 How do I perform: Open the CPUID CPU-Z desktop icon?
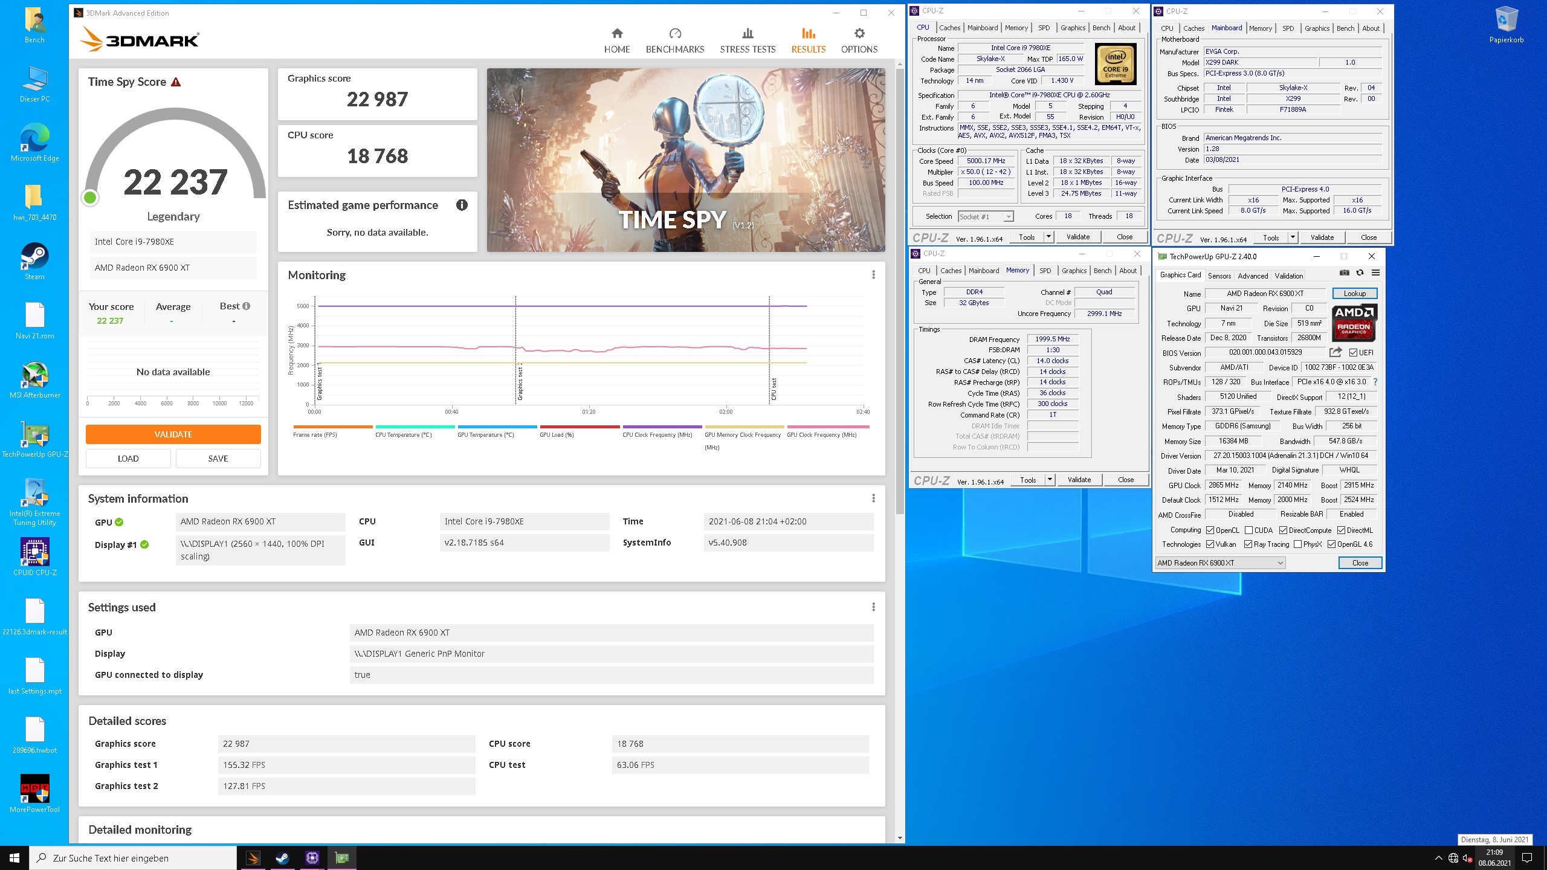[34, 557]
